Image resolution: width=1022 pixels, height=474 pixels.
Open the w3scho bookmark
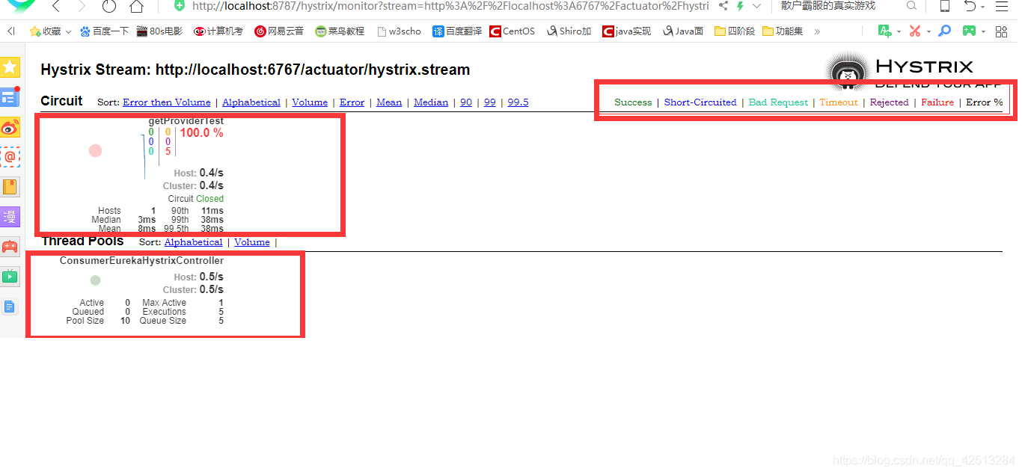[x=399, y=31]
